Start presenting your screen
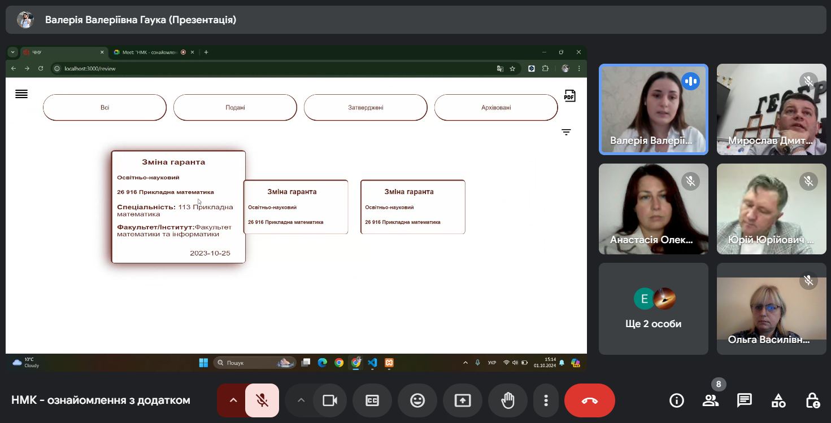831x423 pixels. [463, 400]
